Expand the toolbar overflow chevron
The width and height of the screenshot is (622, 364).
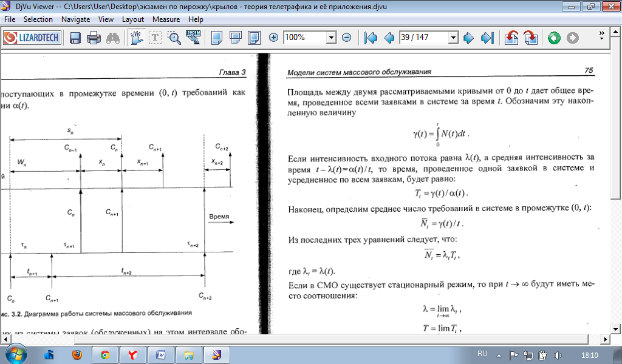602,36
